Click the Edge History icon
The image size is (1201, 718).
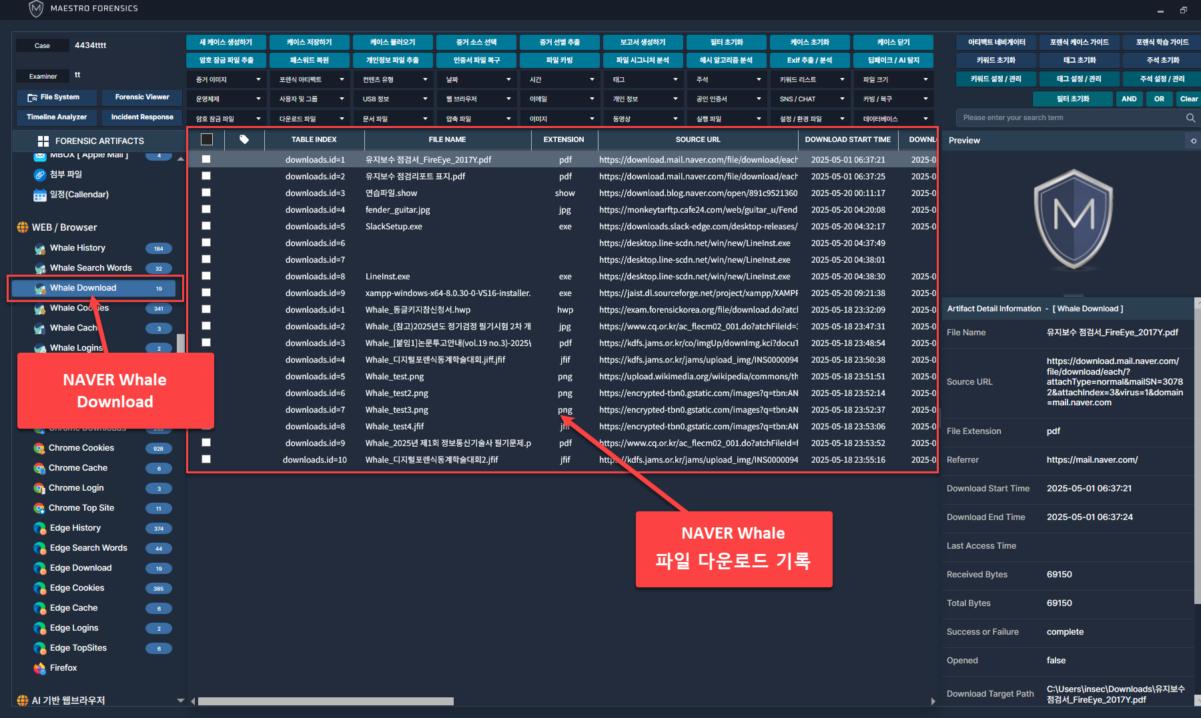[40, 529]
